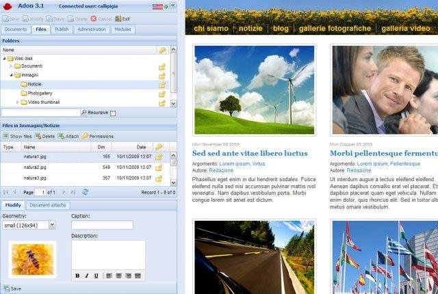Open the galleria video menu

(x=406, y=29)
